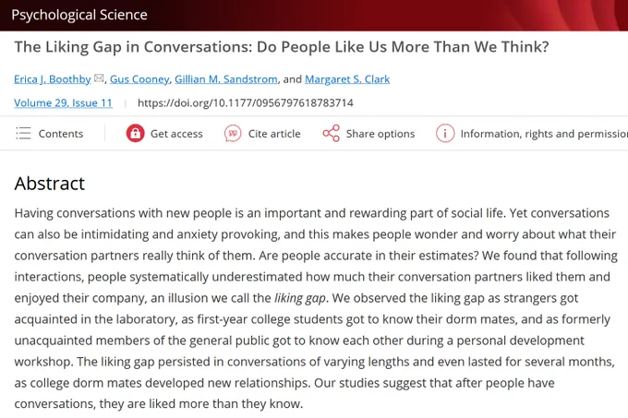
Task: Click the envelope icon beside Erica J. Boothby
Action: 99,78
